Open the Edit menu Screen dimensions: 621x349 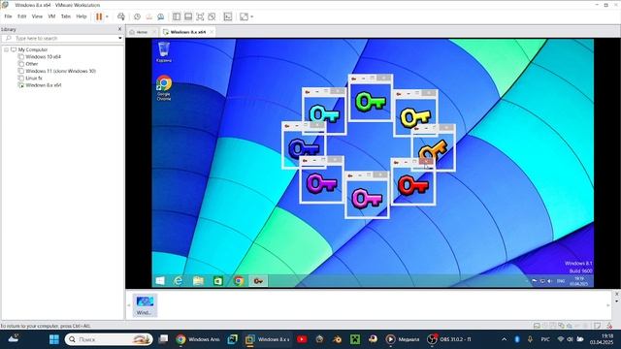[21, 16]
